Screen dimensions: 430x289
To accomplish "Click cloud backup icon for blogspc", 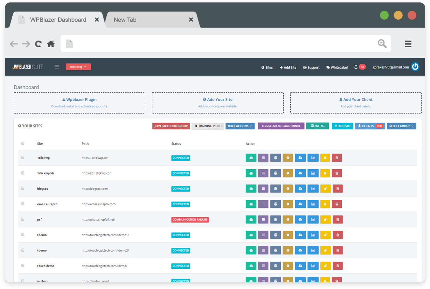I will click(x=300, y=189).
